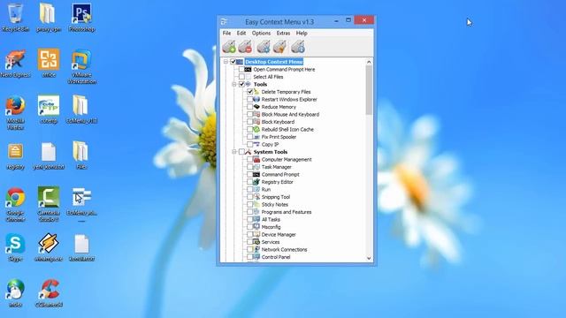Select the Skype desktop shortcut
Screen dimensions: 566x318
point(15,247)
